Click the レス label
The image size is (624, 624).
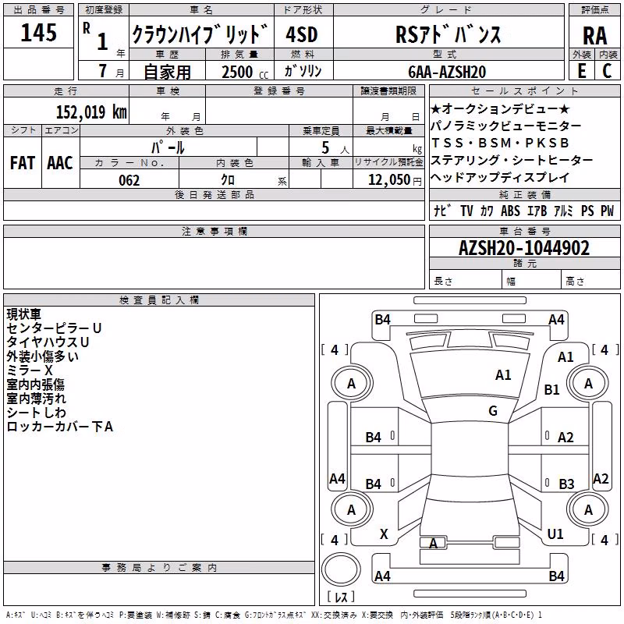[x=341, y=597]
